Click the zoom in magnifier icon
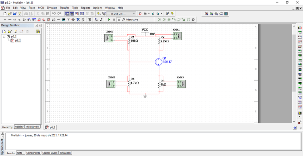 pyautogui.click(x=207, y=14)
